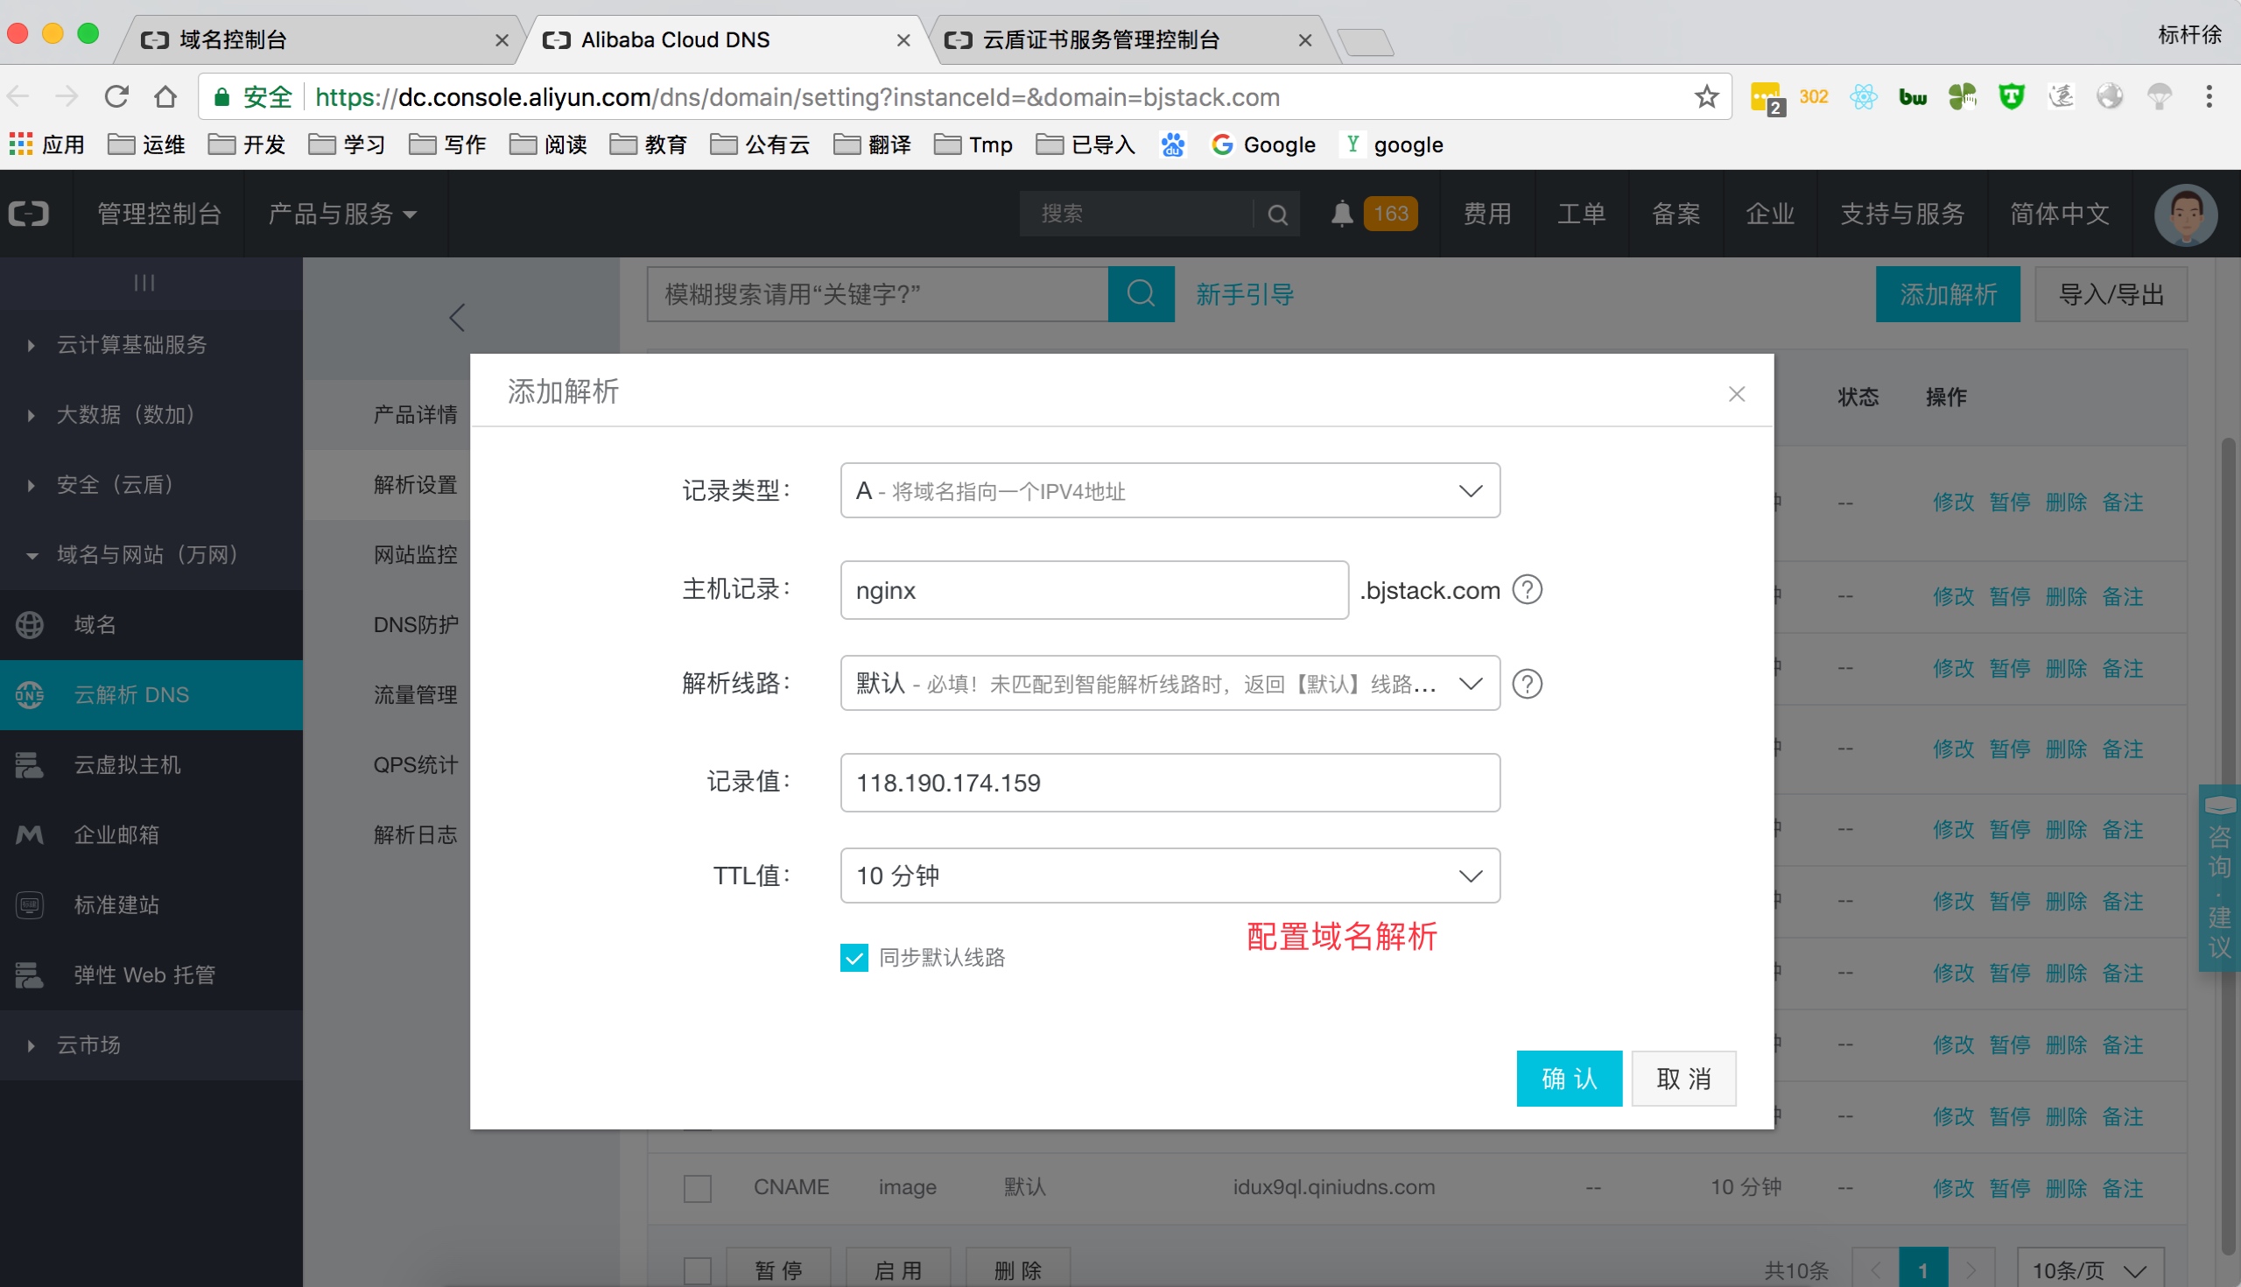Bookmark this page with the star icon
Image resolution: width=2241 pixels, height=1287 pixels.
coord(1706,96)
